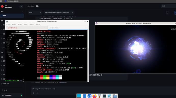Open the AI 与代理 sidebar item
This screenshot has height=98, width=176.
point(12,83)
